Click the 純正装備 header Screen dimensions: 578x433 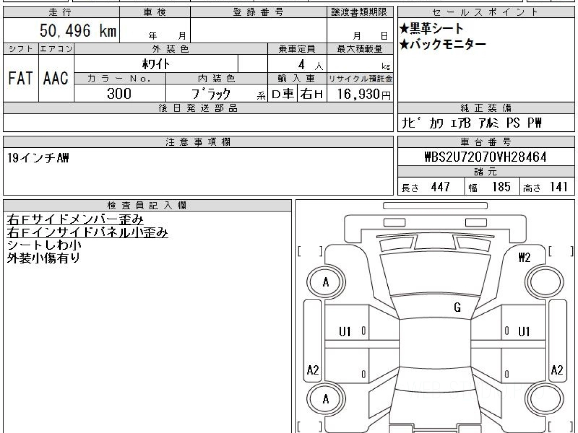[x=486, y=108]
